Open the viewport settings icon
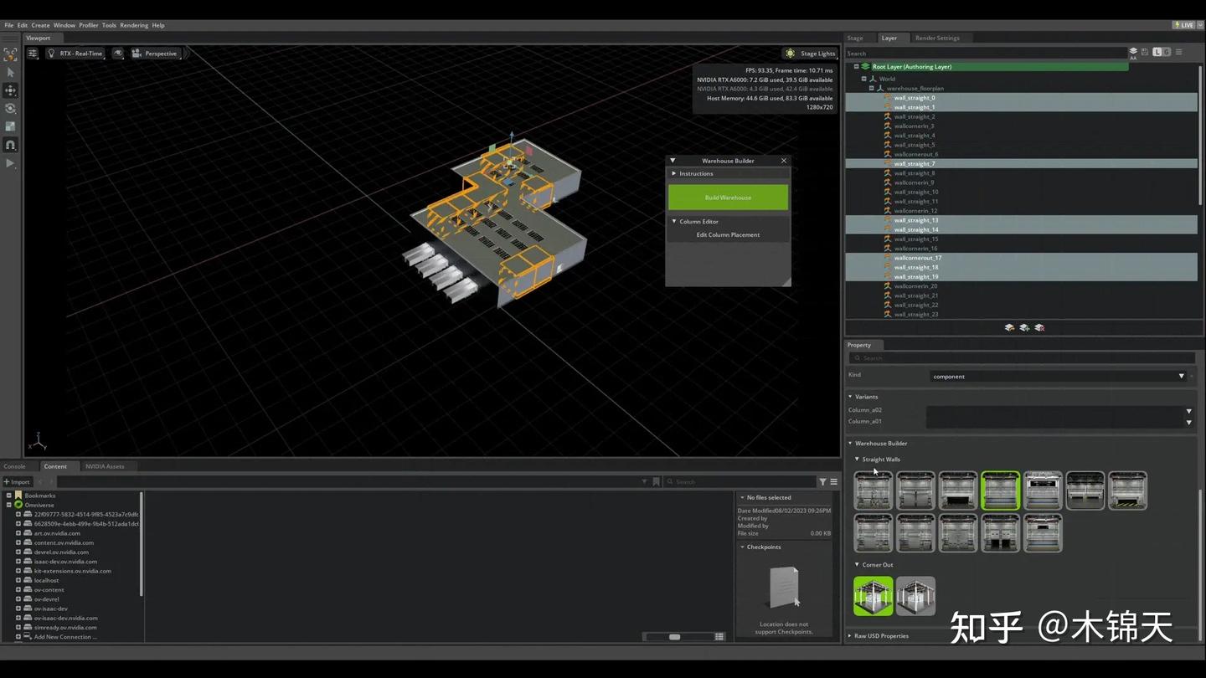1206x678 pixels. 32,53
